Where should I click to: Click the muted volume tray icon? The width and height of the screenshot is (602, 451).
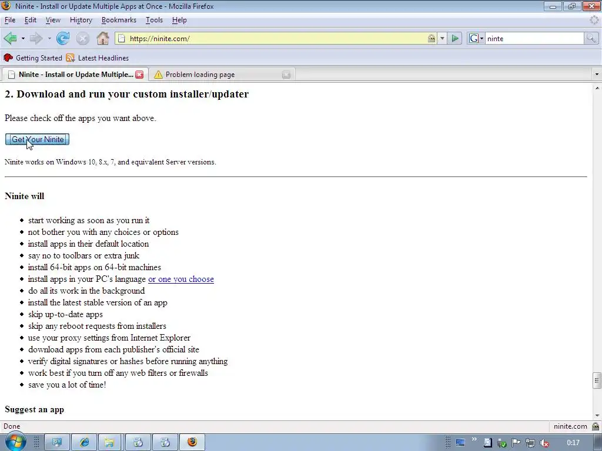pyautogui.click(x=544, y=443)
